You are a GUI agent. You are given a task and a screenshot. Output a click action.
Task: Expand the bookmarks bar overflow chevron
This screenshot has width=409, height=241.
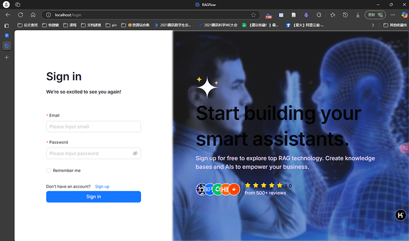(373, 25)
